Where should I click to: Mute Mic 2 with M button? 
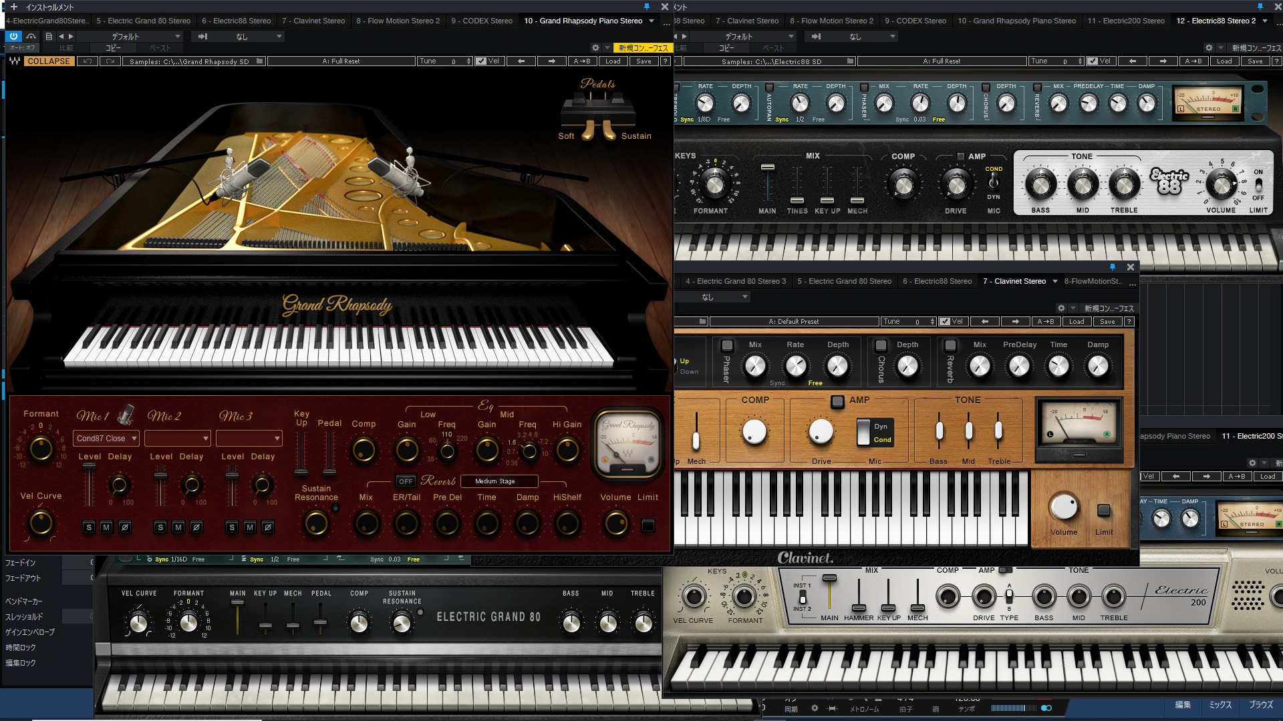point(178,527)
